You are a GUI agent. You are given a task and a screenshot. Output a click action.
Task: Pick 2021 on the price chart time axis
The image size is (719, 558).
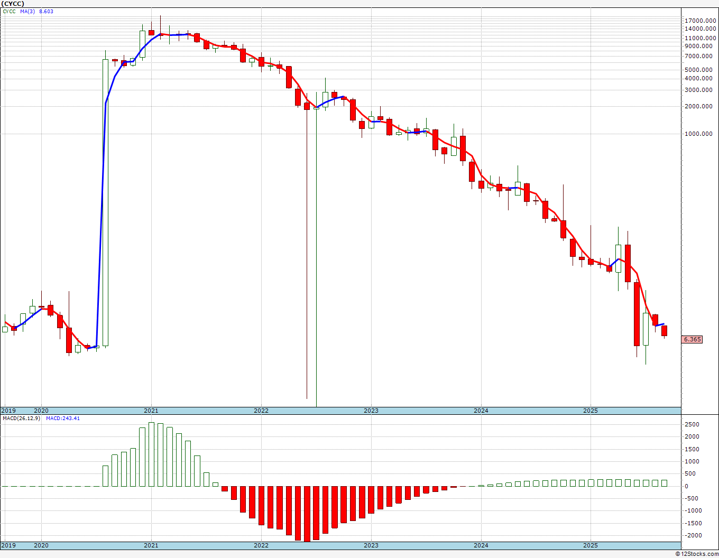151,411
